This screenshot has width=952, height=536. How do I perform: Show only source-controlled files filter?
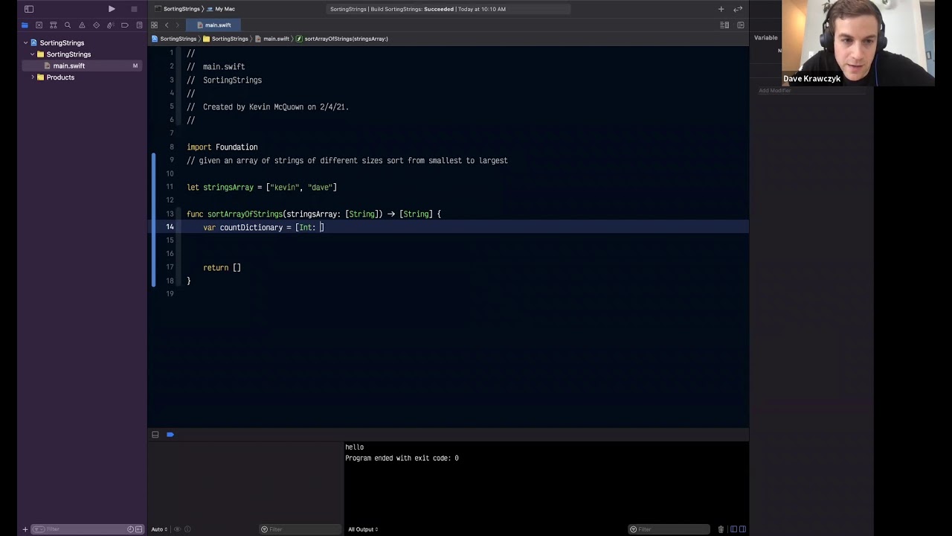coord(138,529)
